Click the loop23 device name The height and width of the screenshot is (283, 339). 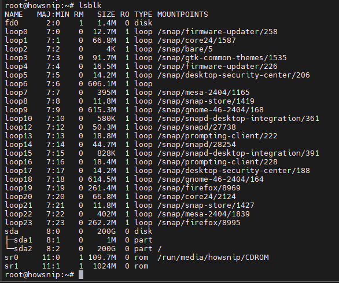(19, 223)
